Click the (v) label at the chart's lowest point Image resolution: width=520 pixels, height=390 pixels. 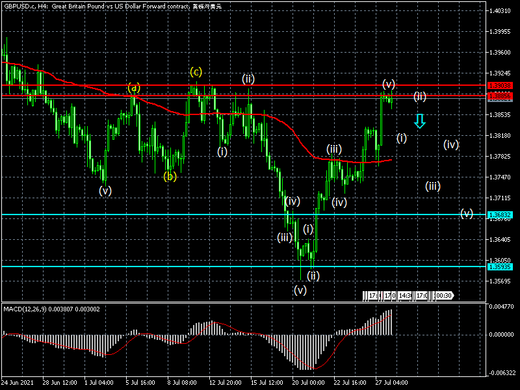point(300,290)
